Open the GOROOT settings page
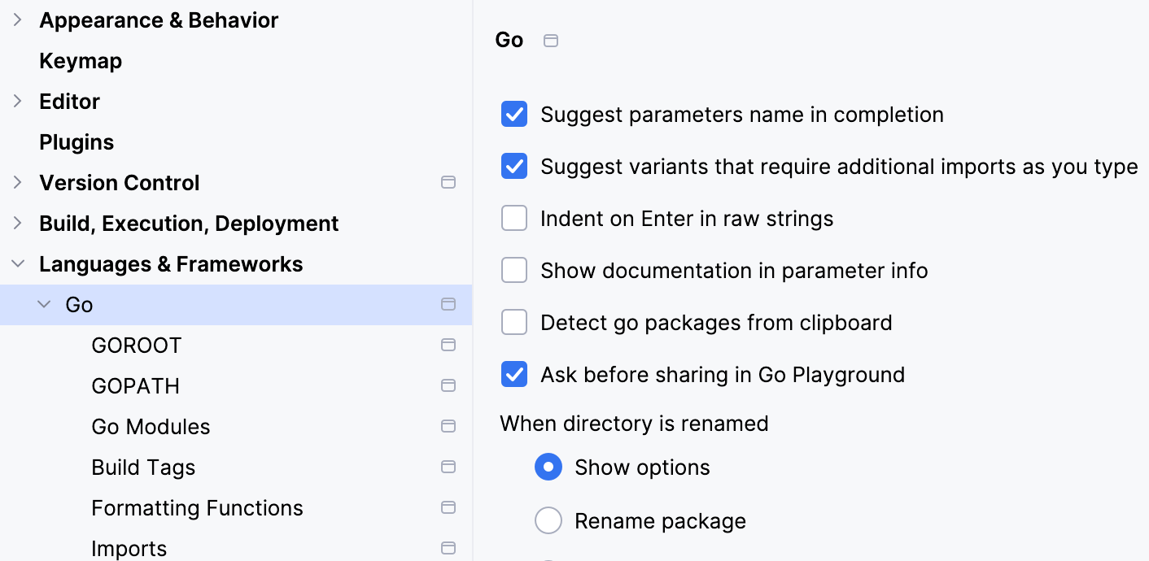Image resolution: width=1149 pixels, height=561 pixels. click(x=136, y=345)
